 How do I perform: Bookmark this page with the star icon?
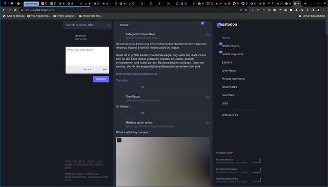246,10
